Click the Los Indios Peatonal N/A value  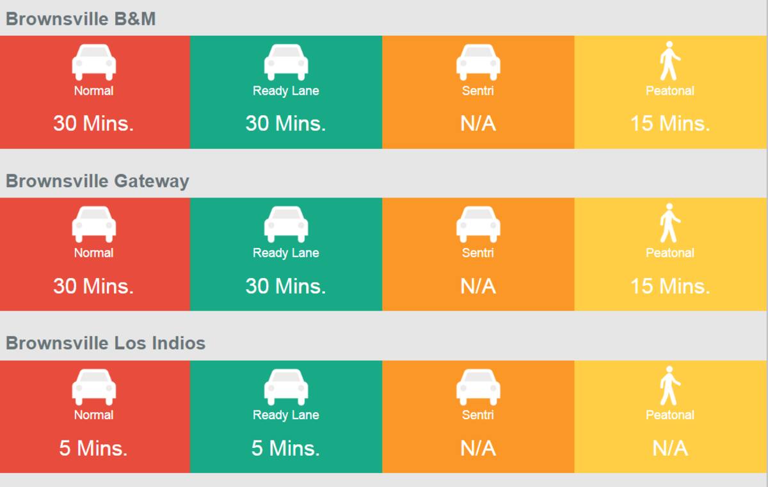point(670,447)
